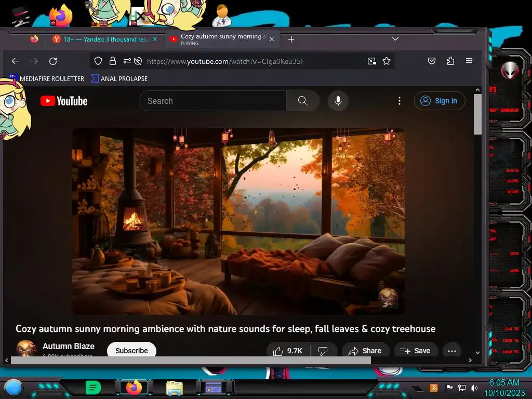
Task: Click the blocked autoplay icon in address bar
Action: 138,61
